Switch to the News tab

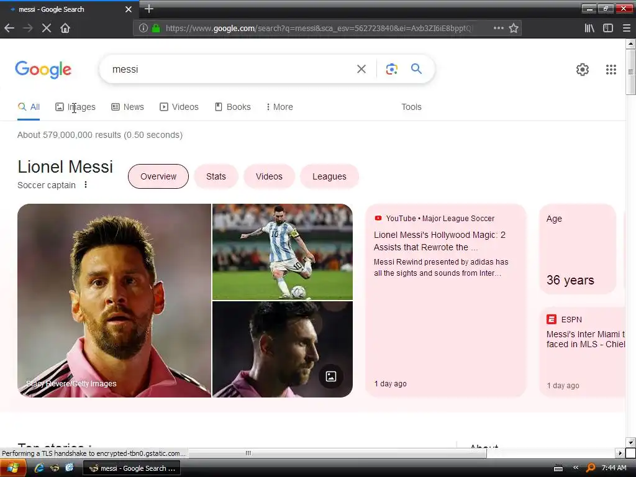click(x=127, y=107)
